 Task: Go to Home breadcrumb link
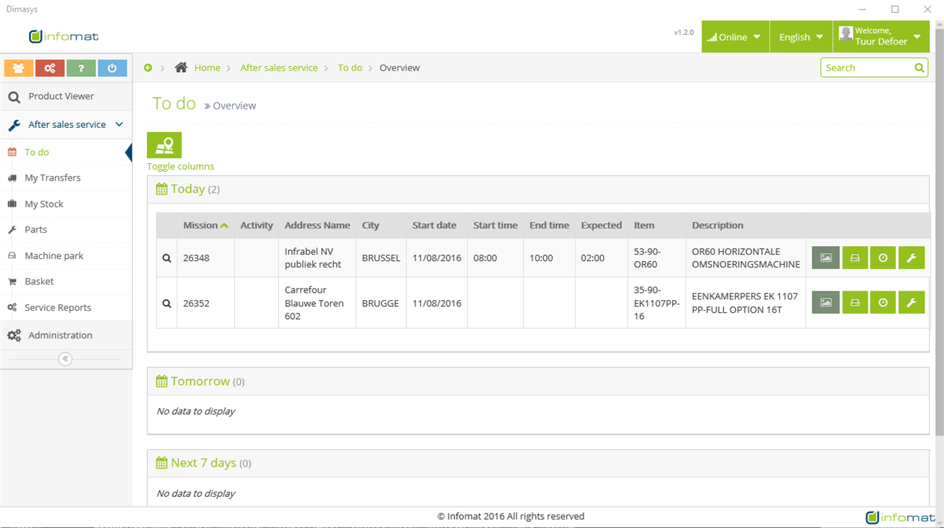pos(207,67)
